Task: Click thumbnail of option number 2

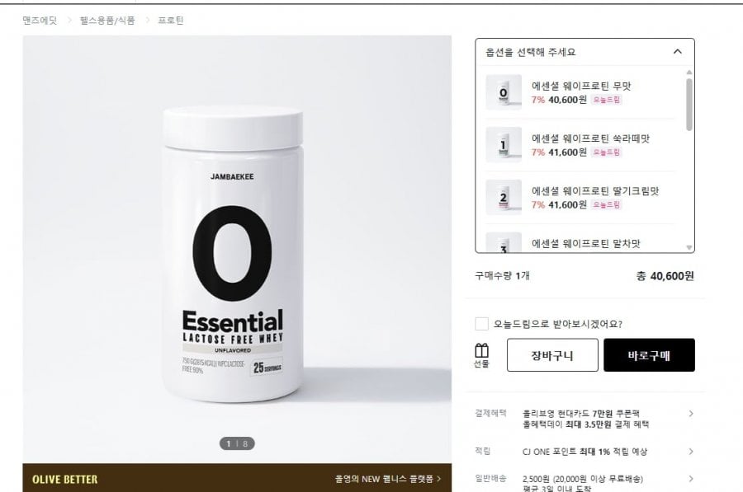Action: pyautogui.click(x=504, y=197)
